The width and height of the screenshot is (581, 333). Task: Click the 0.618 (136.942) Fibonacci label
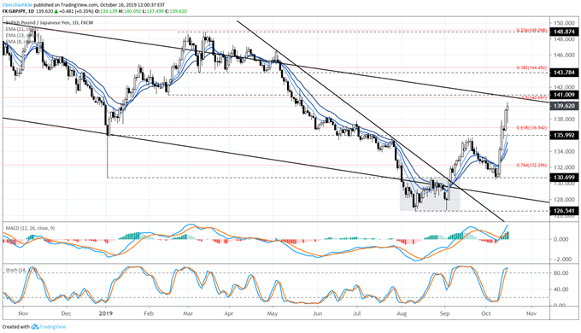tap(531, 127)
